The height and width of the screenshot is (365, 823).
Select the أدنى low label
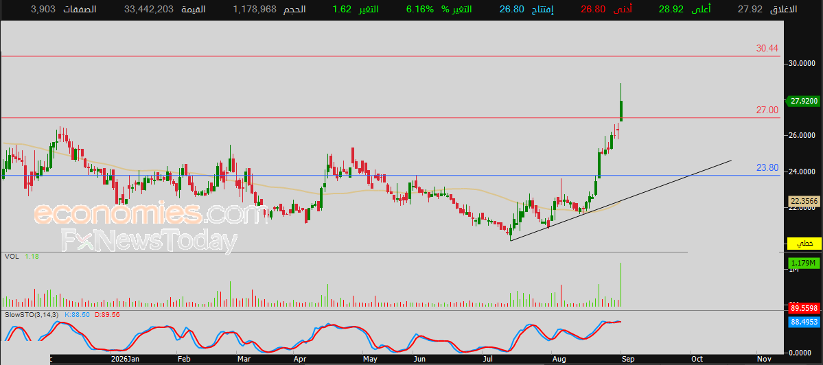pyautogui.click(x=623, y=9)
